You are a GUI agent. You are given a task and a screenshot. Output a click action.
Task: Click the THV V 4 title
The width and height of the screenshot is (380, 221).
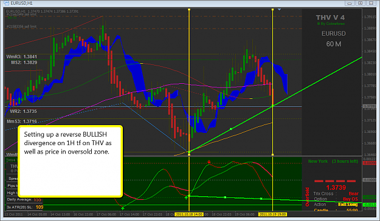pos(330,18)
